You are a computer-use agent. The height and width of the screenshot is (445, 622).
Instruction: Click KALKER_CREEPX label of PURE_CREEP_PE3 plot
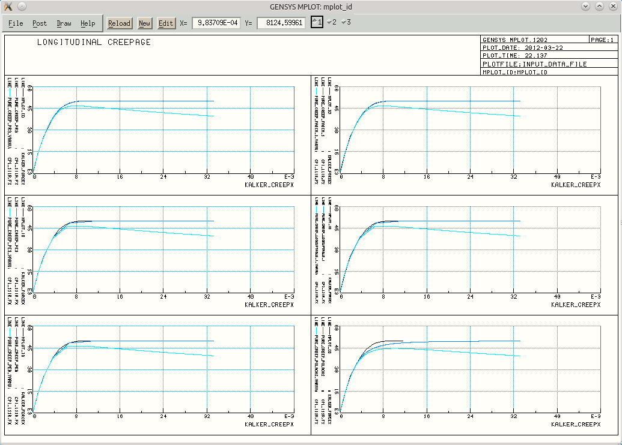[x=269, y=305]
